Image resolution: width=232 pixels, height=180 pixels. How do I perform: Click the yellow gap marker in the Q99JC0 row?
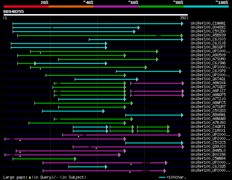[96, 148]
